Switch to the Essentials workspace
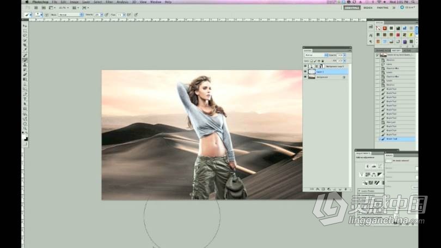 click(x=352, y=8)
